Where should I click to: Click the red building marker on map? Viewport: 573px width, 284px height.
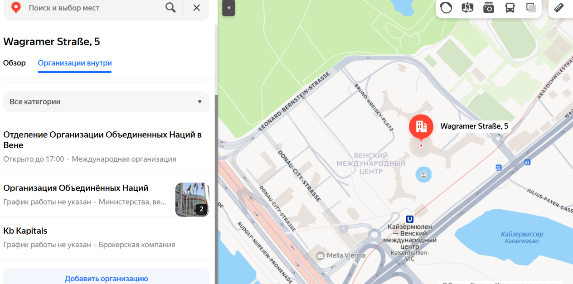421,126
